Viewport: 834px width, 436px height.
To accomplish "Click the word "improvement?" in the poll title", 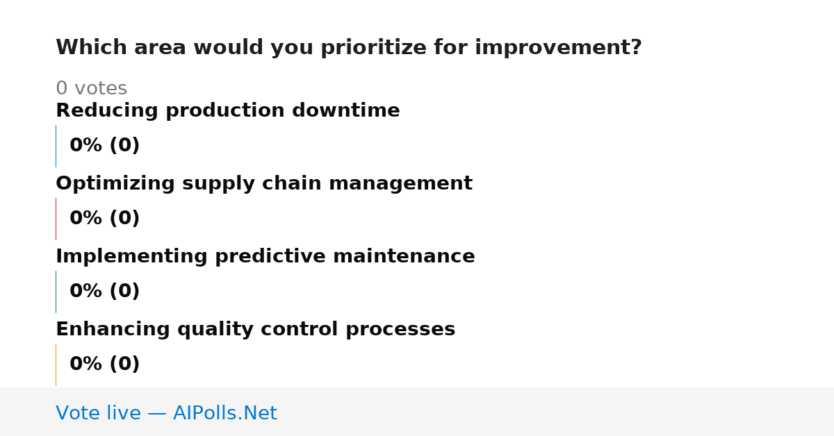I will pos(558,49).
